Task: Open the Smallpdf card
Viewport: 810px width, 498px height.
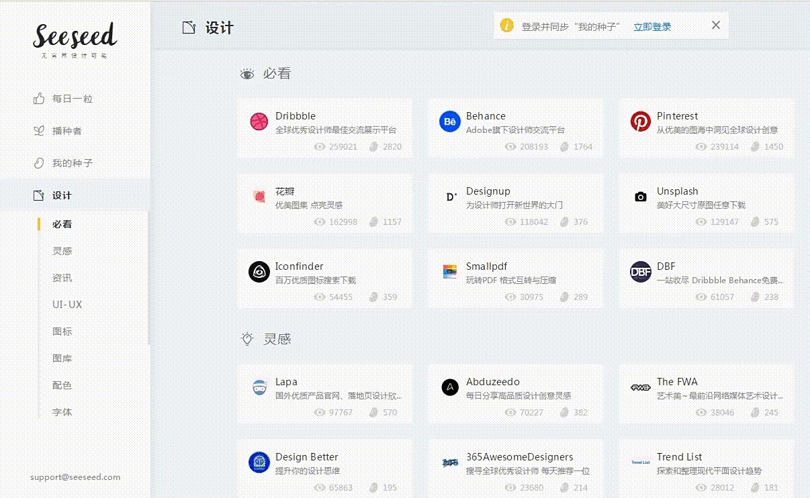Action: coord(517,278)
